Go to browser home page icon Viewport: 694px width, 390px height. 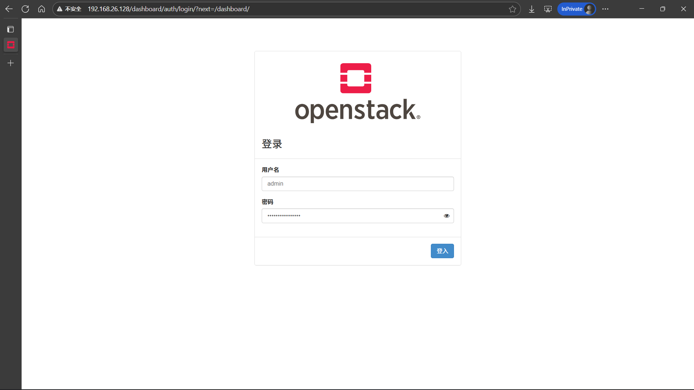42,9
